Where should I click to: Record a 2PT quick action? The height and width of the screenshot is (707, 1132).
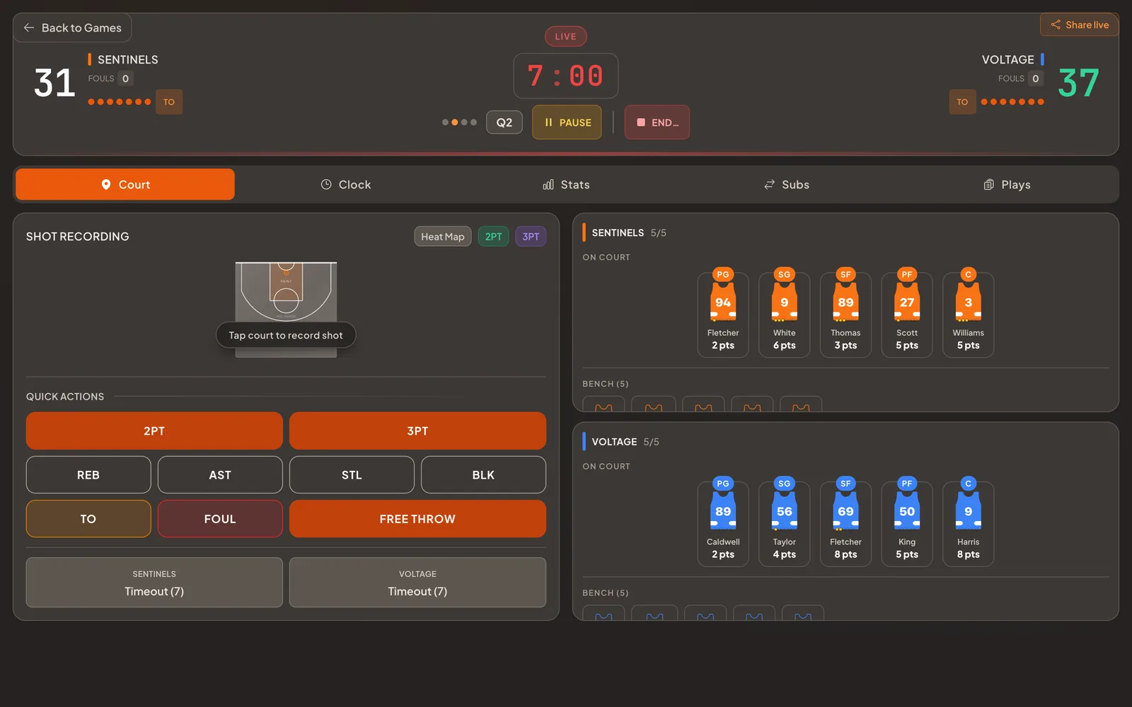pyautogui.click(x=154, y=431)
